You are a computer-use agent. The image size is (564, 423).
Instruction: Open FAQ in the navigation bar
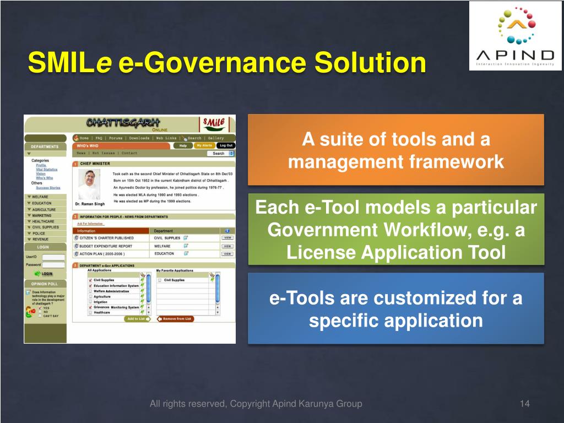99,138
